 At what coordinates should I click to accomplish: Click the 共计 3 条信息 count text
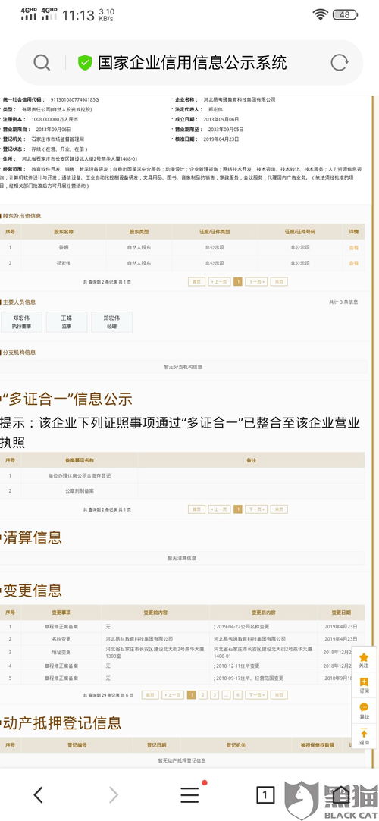tap(343, 302)
